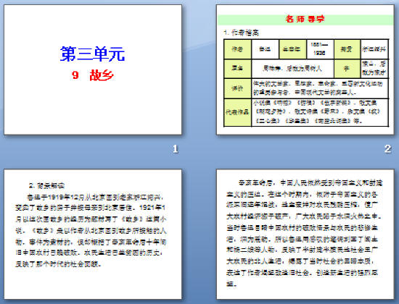Click the last line of the fourth slide text

tap(231, 284)
